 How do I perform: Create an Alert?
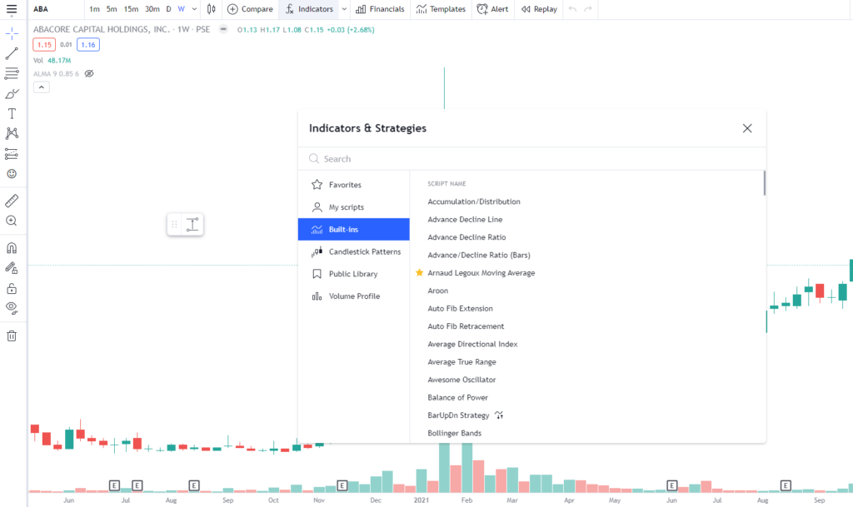tap(492, 9)
